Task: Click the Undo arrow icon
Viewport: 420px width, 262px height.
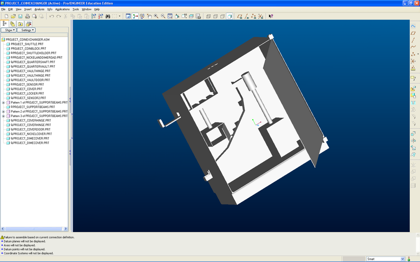Action: point(52,16)
